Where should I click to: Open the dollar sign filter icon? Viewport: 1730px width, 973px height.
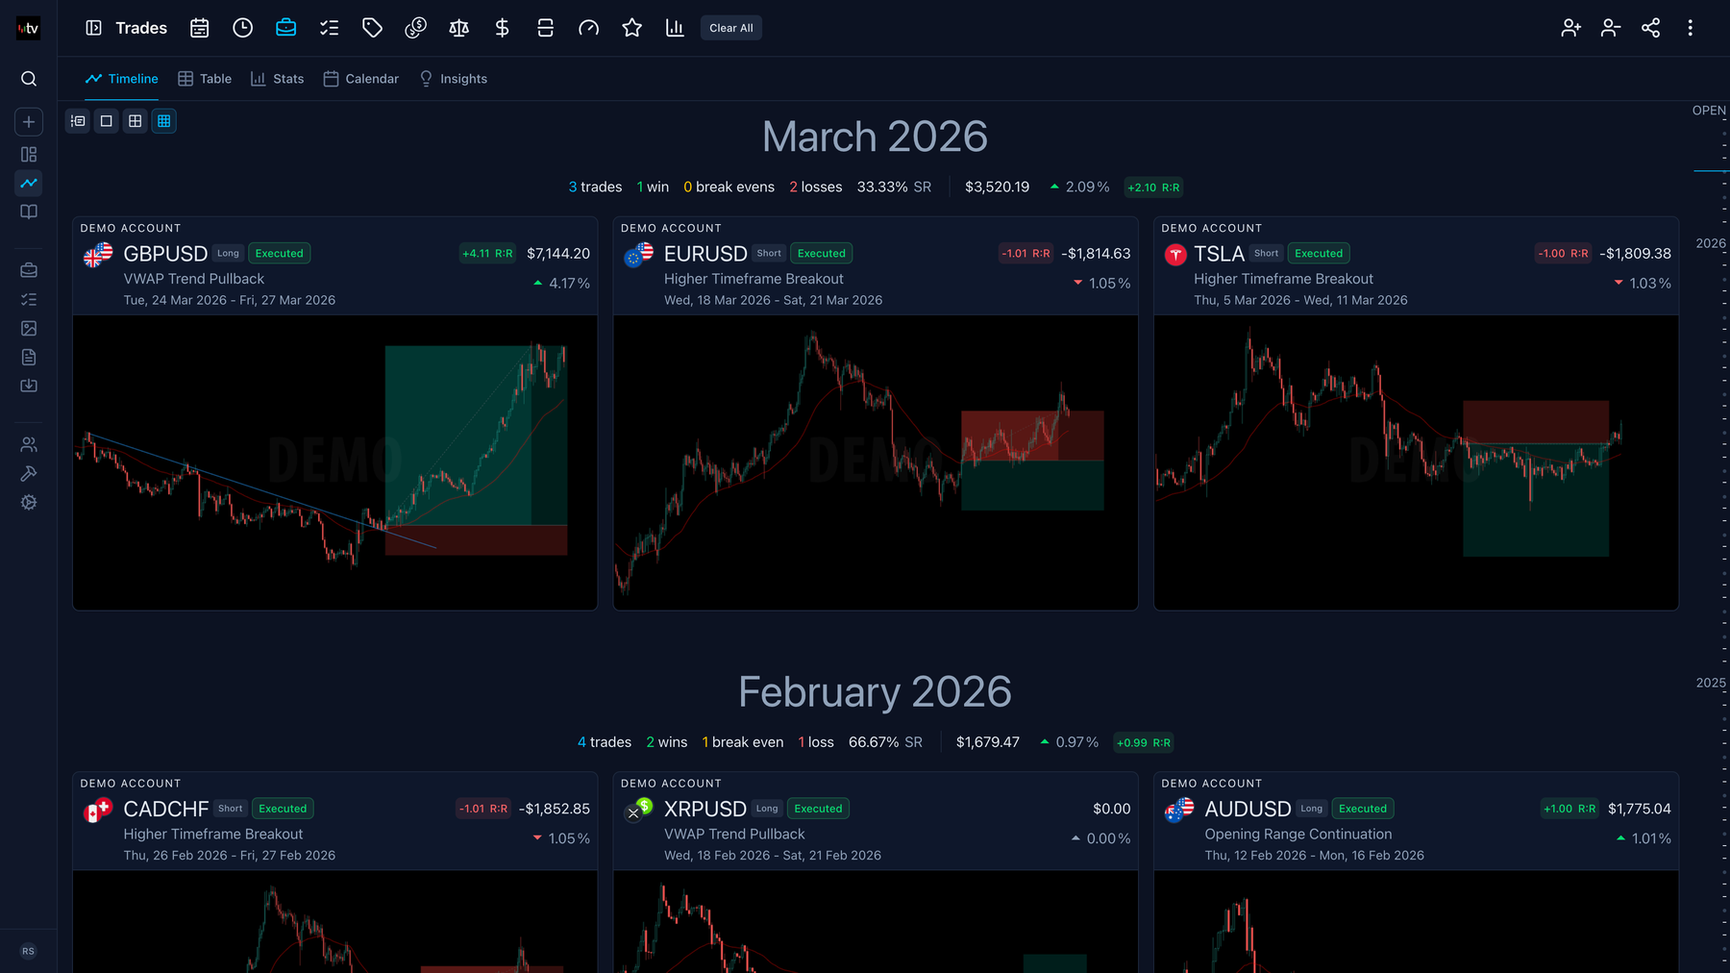pos(502,28)
